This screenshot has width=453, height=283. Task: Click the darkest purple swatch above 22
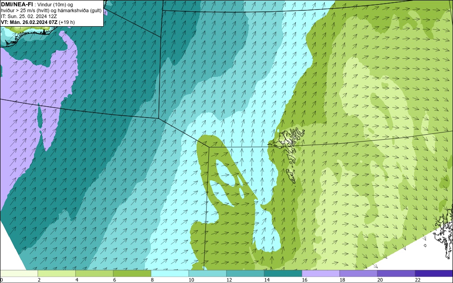tap(434, 273)
